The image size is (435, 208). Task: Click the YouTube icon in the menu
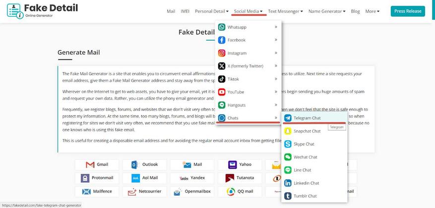click(x=222, y=92)
